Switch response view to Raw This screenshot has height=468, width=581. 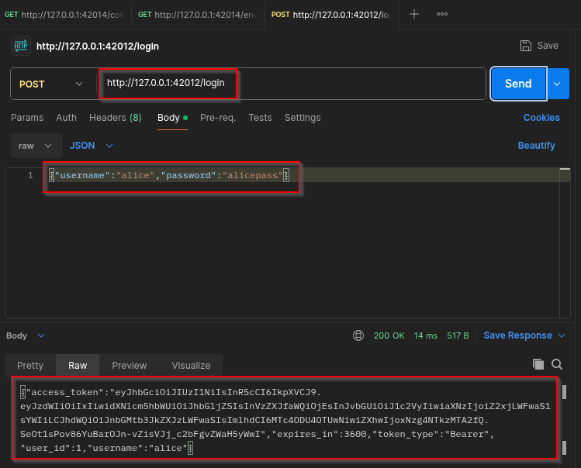[x=78, y=366]
